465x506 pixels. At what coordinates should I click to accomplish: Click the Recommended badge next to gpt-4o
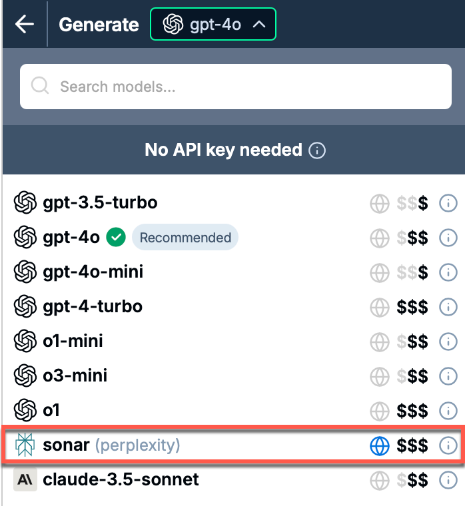pyautogui.click(x=185, y=238)
